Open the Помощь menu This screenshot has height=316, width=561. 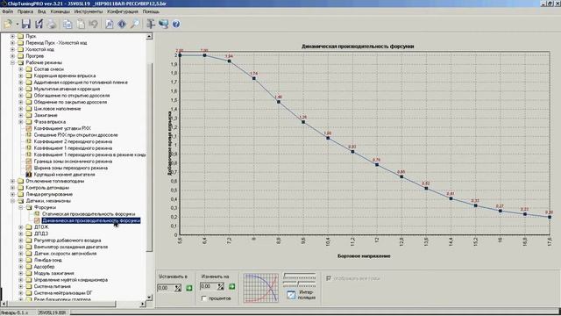[151, 11]
